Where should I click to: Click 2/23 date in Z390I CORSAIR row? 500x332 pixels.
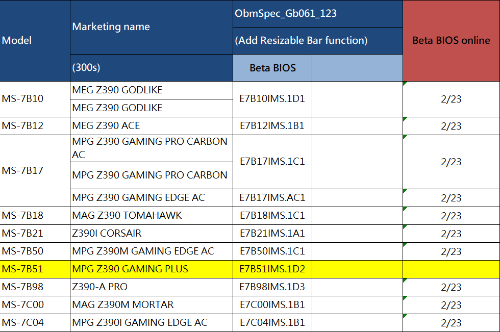(x=451, y=234)
